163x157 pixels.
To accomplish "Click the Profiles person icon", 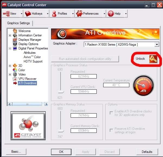I will point(54,14).
